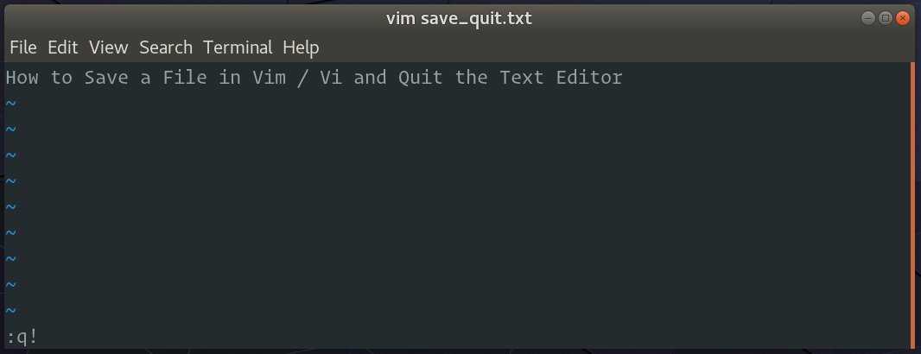Open the Edit menu
This screenshot has width=921, height=354.
click(x=63, y=47)
